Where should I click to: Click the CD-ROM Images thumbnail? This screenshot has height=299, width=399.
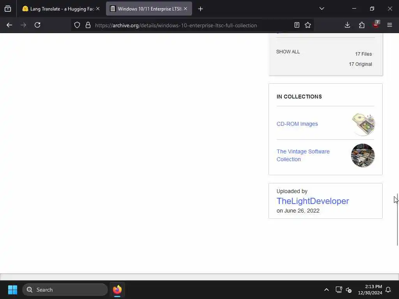(x=363, y=124)
